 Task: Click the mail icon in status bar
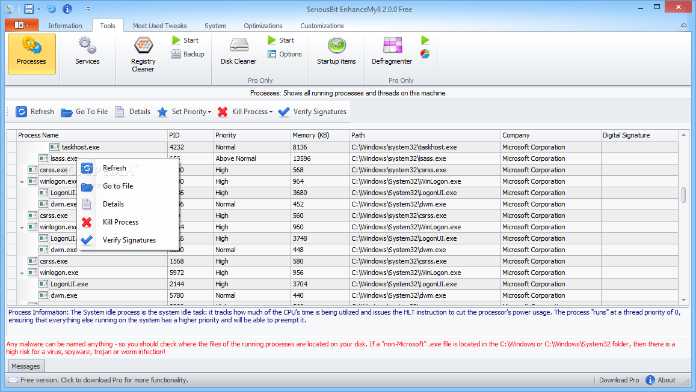tap(13, 380)
